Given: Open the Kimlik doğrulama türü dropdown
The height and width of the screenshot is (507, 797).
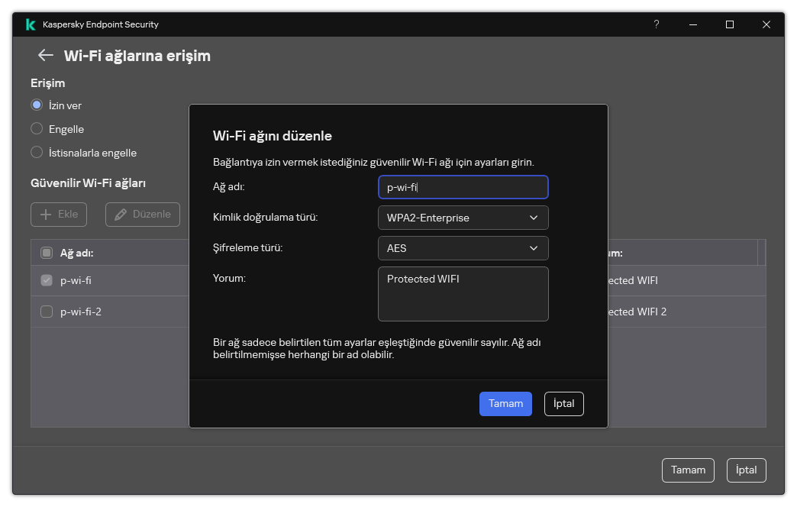Looking at the screenshot, I should (463, 218).
